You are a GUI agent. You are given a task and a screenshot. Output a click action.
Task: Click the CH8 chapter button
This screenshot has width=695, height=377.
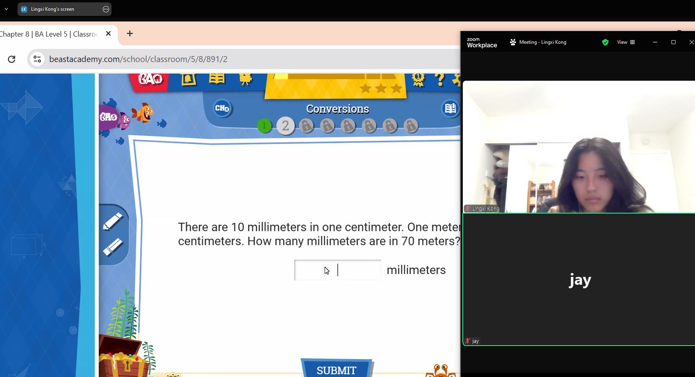pos(222,108)
